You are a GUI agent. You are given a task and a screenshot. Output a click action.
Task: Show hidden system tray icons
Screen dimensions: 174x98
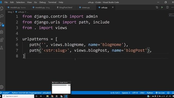click(x=151, y=96)
